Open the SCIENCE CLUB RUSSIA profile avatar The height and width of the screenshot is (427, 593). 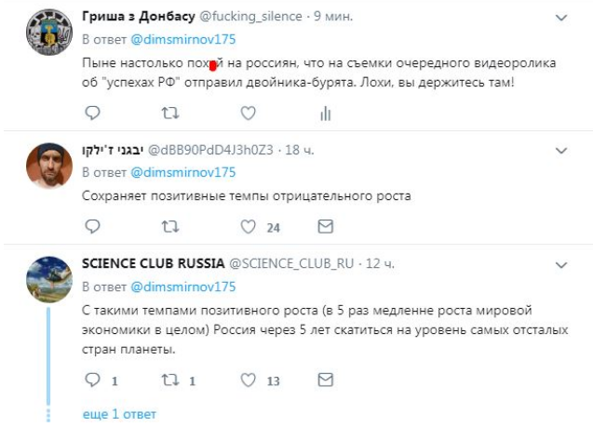(x=49, y=278)
